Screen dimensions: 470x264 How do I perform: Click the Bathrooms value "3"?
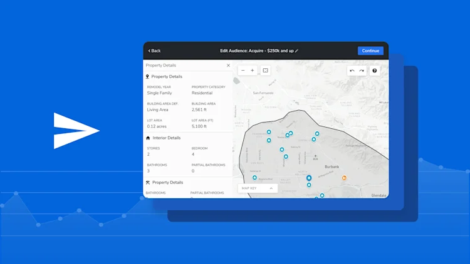tap(149, 171)
